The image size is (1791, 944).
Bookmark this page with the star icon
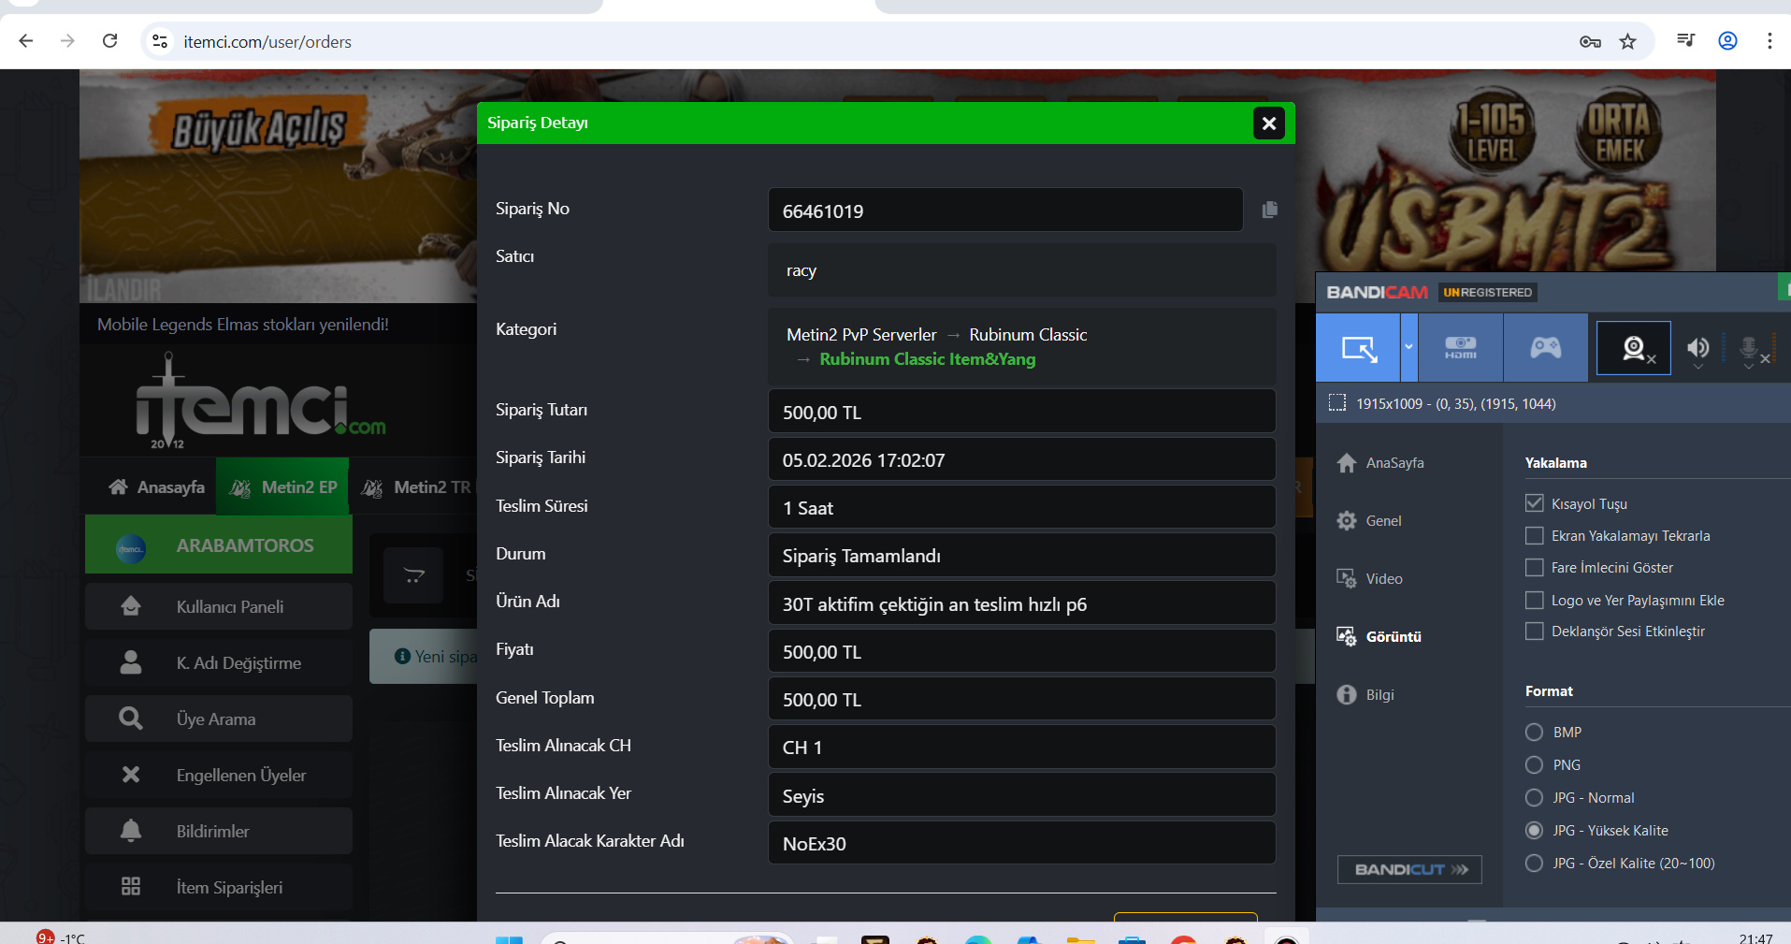tap(1628, 41)
